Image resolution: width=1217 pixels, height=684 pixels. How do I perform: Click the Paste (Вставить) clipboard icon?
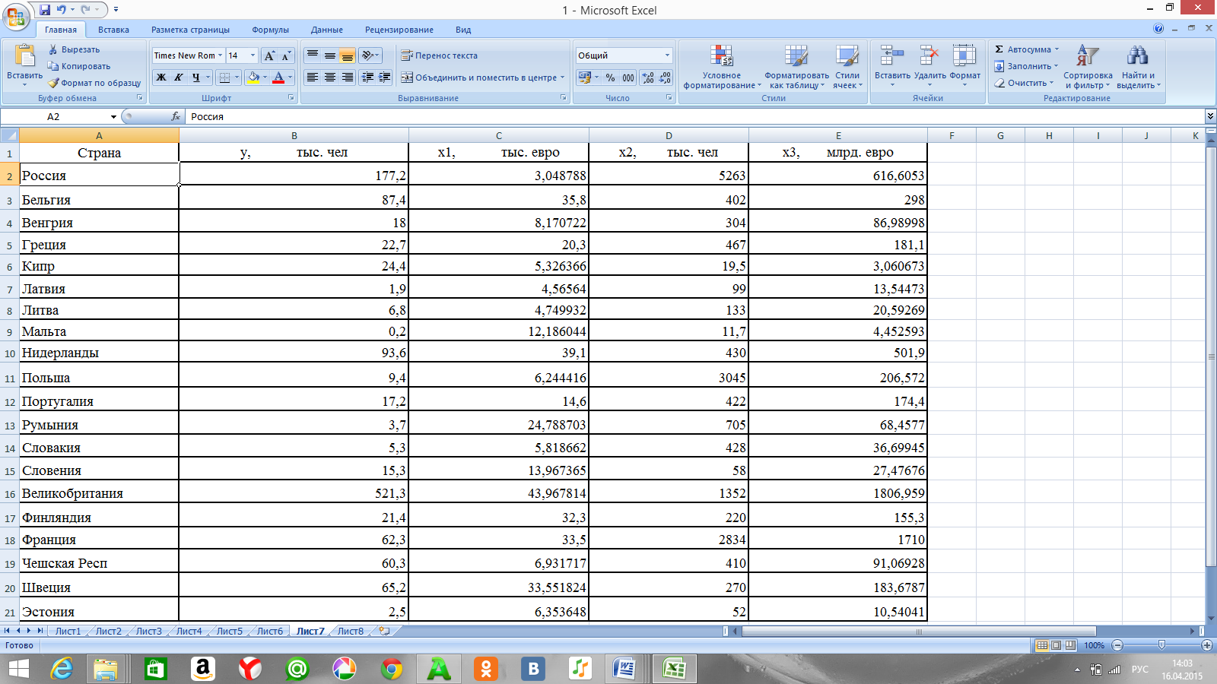click(24, 58)
